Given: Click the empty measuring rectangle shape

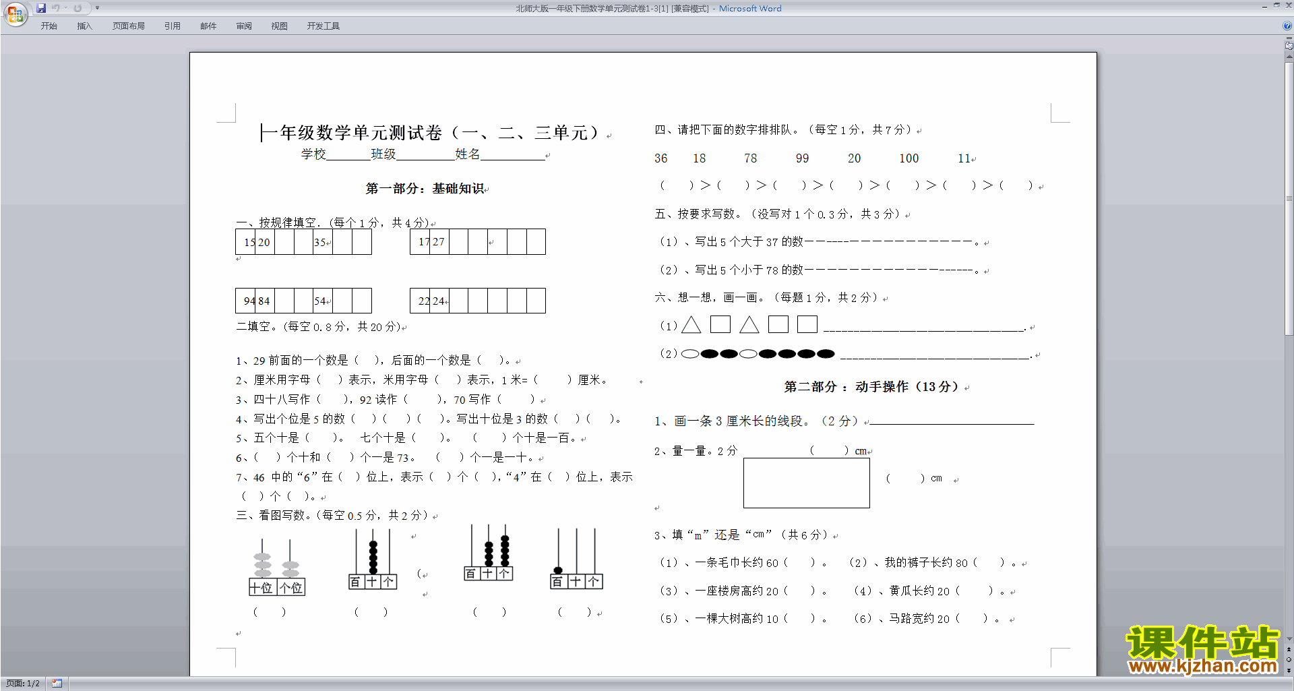Looking at the screenshot, I should tap(807, 483).
